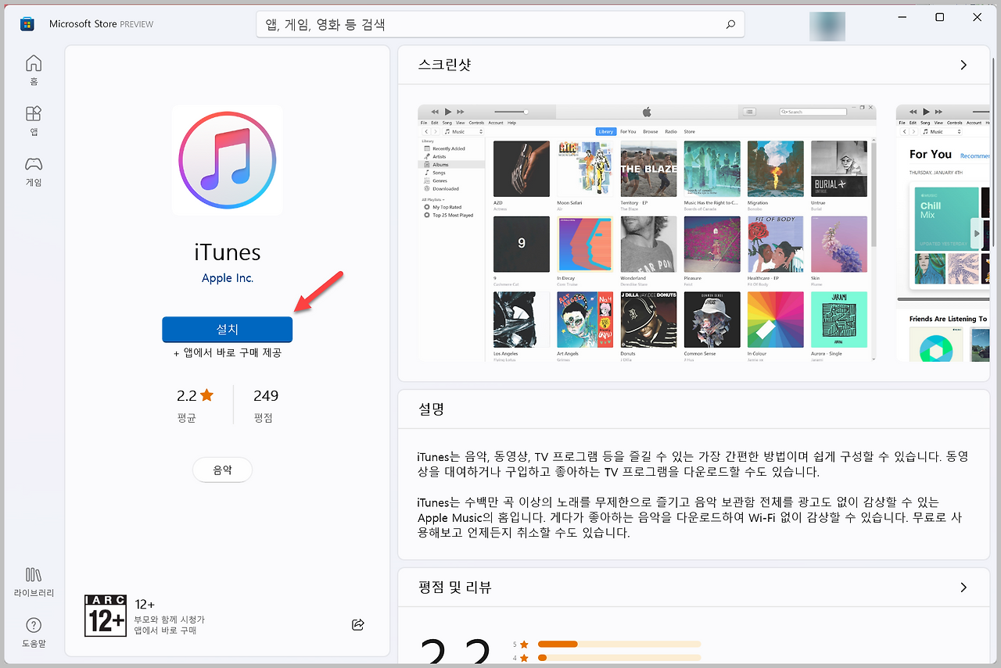This screenshot has height=668, width=1001.
Task: Minimize the Microsoft Store window
Action: pyautogui.click(x=902, y=17)
